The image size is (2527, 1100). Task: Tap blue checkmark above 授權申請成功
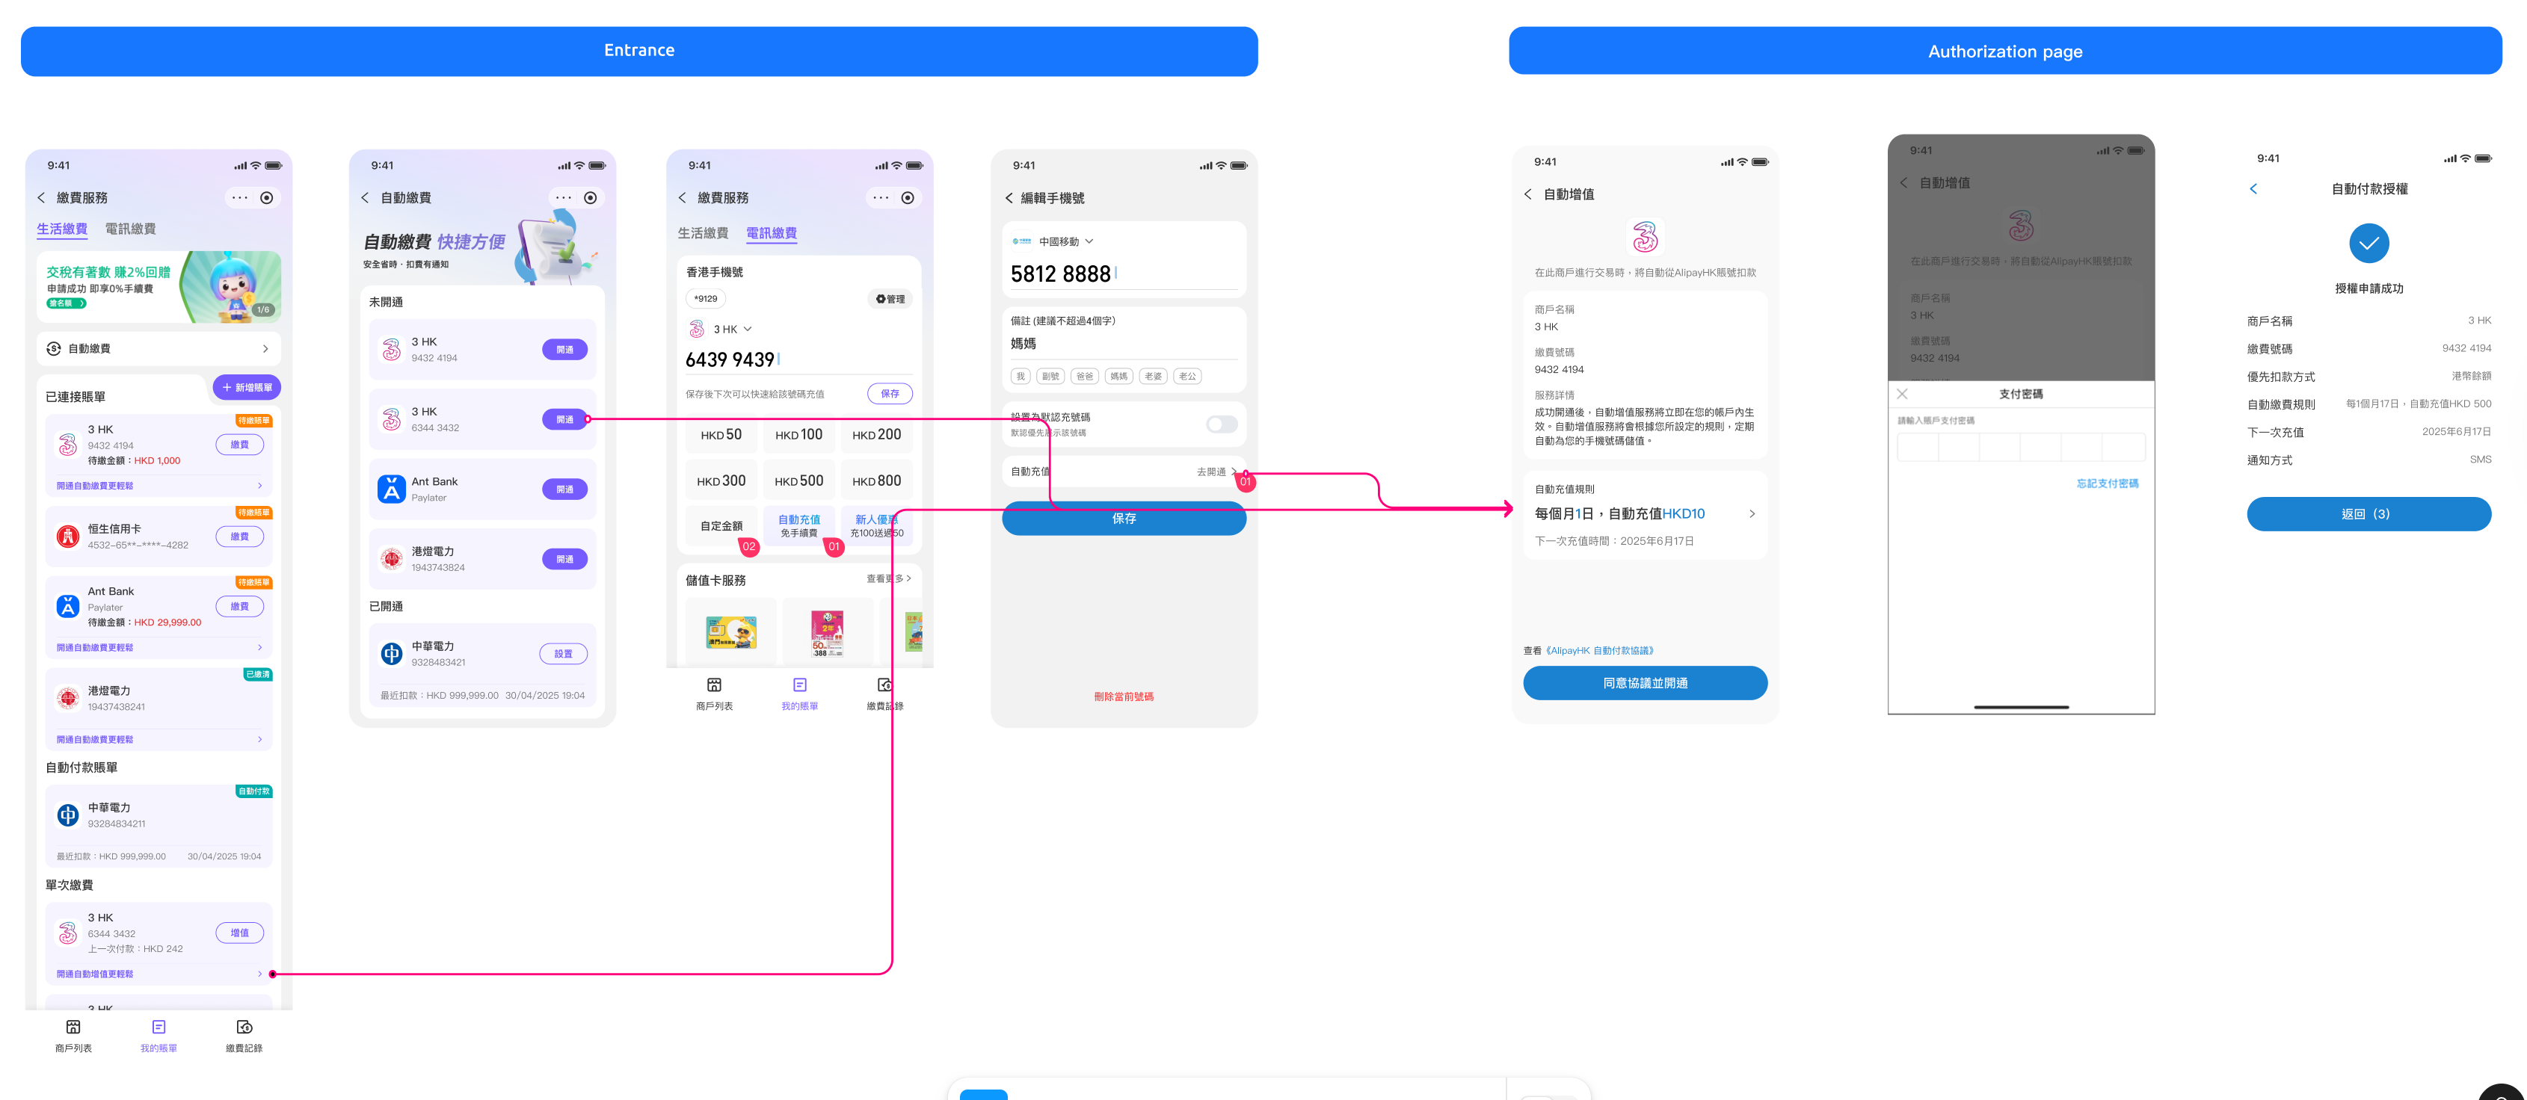click(2369, 243)
